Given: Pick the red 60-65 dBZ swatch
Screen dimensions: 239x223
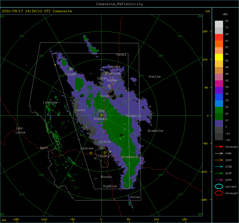Looking at the screenshot, I should pyautogui.click(x=219, y=37).
